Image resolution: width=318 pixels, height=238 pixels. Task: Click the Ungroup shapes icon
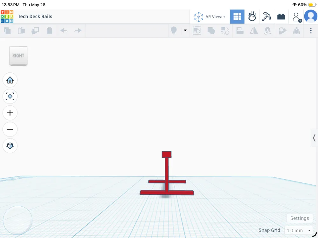(225, 30)
